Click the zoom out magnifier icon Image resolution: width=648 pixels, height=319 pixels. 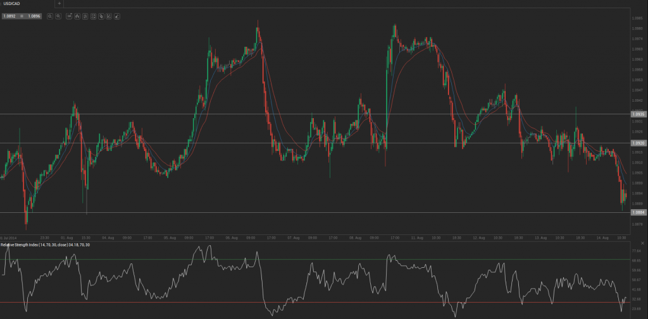(50, 16)
